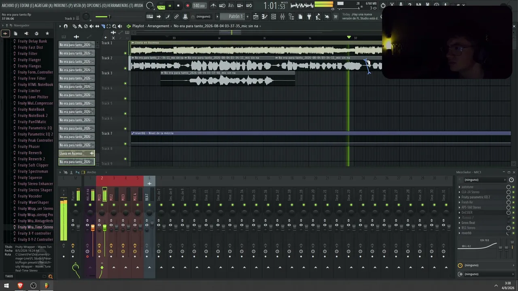
Task: Open the HERRAMIENTAS (T) menu
Action: coord(121,6)
